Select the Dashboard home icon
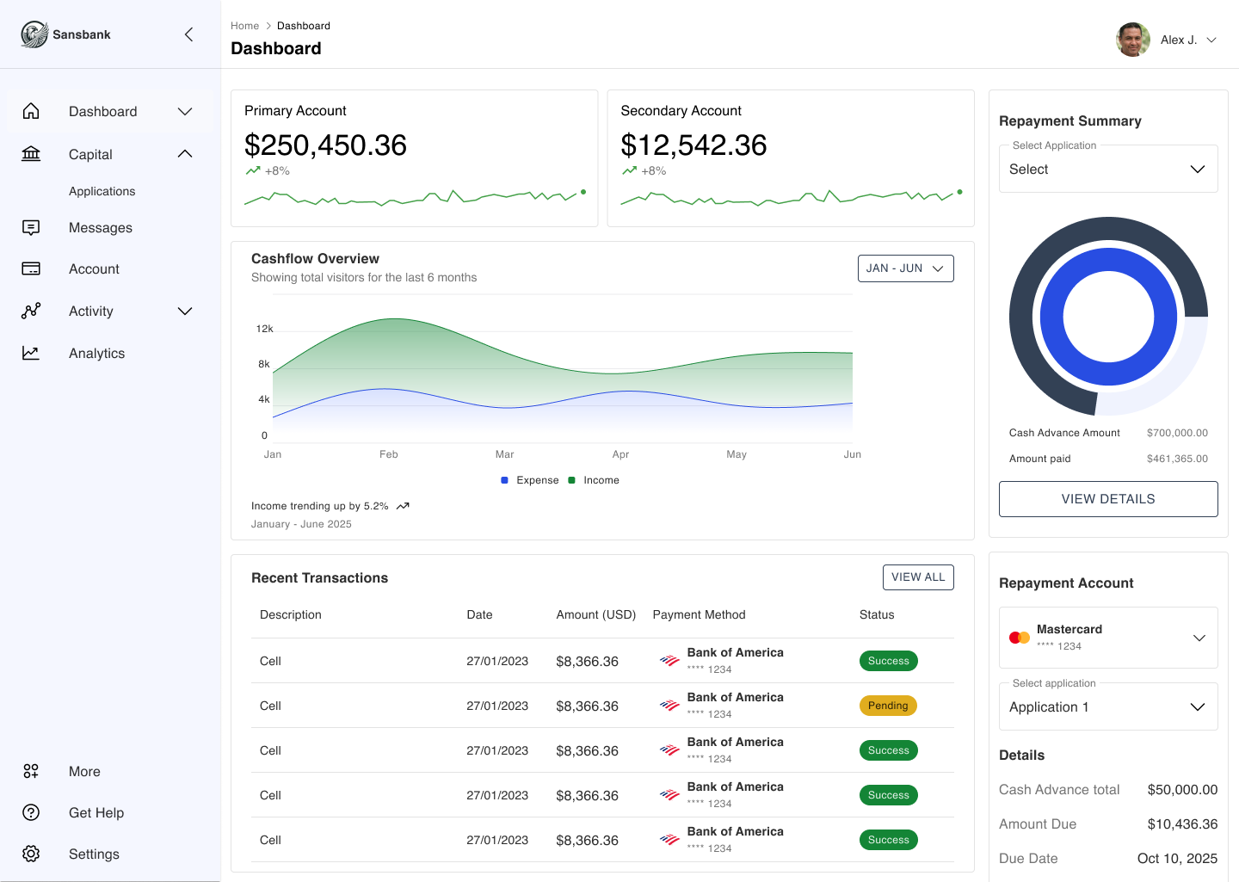1239x882 pixels. point(31,111)
